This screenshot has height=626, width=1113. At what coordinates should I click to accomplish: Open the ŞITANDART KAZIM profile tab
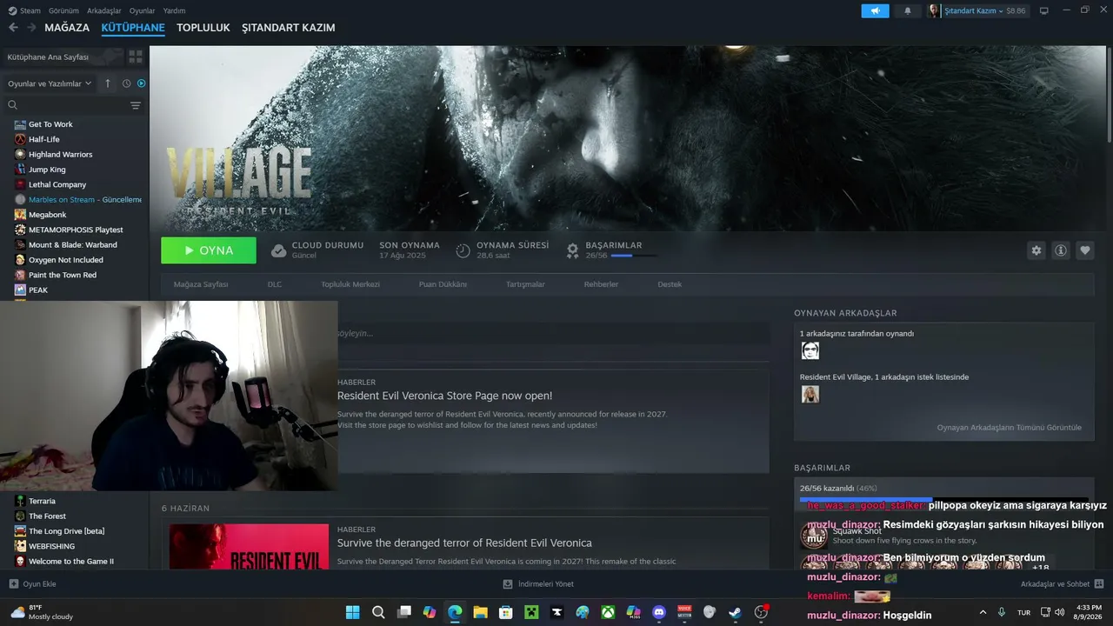pyautogui.click(x=289, y=28)
